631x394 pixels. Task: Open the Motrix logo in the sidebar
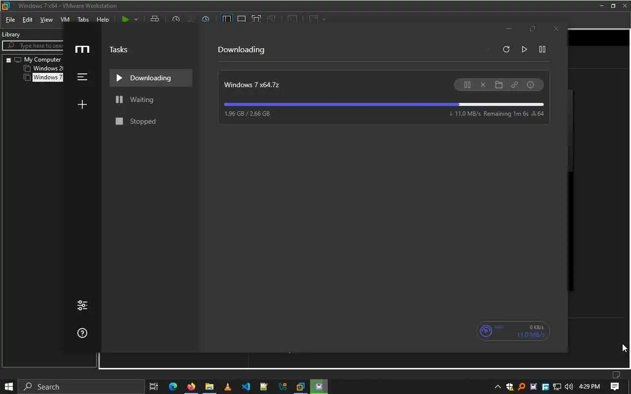click(82, 49)
